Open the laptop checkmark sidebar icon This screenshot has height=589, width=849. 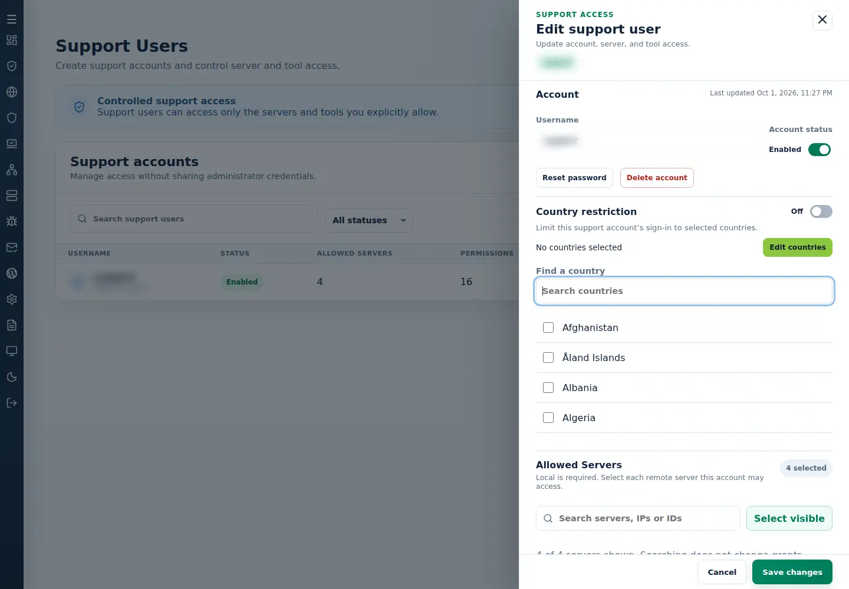(x=12, y=144)
